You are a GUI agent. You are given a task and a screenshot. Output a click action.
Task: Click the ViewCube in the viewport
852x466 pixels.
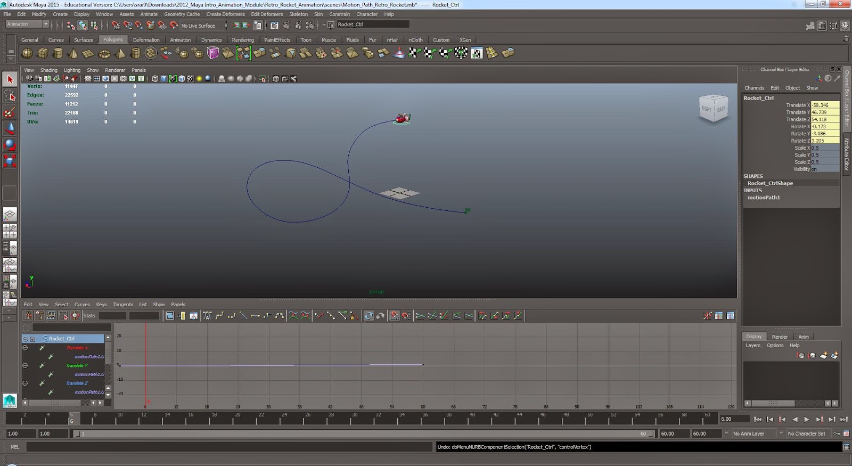click(x=714, y=108)
